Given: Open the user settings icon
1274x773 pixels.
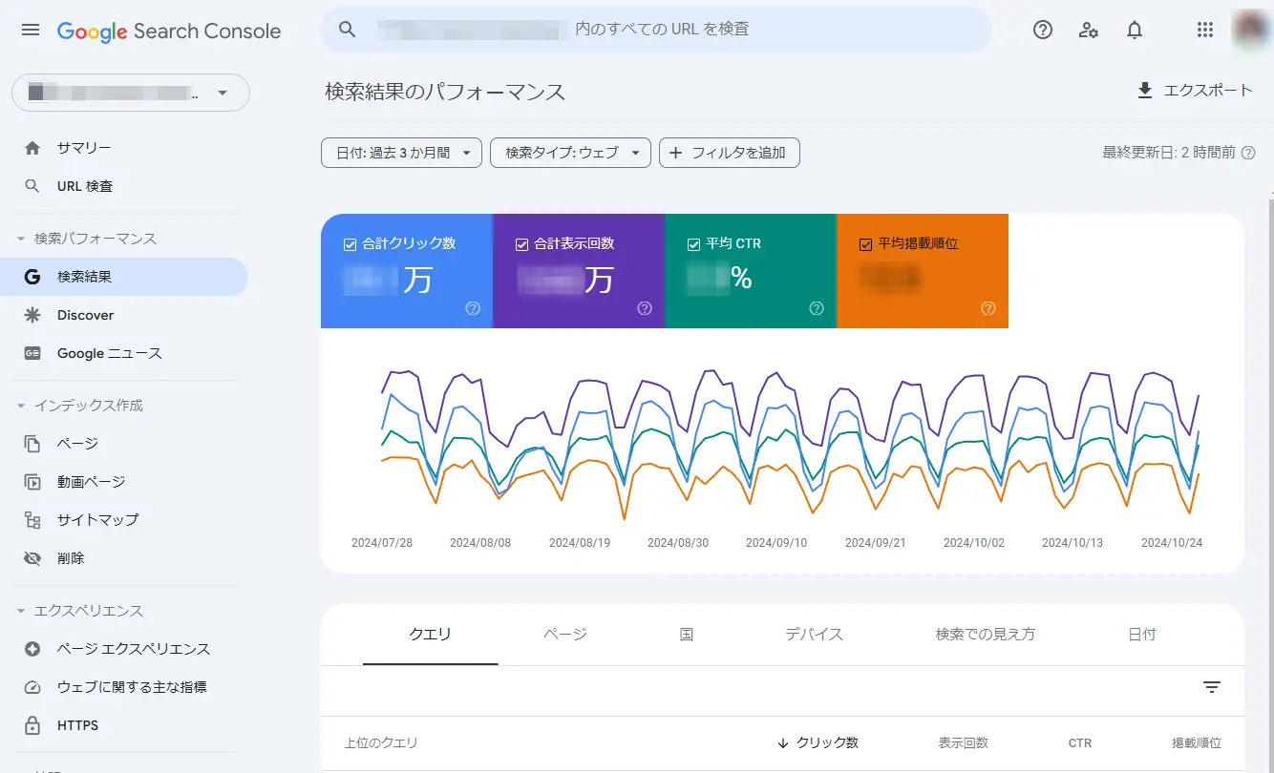Looking at the screenshot, I should (1089, 30).
